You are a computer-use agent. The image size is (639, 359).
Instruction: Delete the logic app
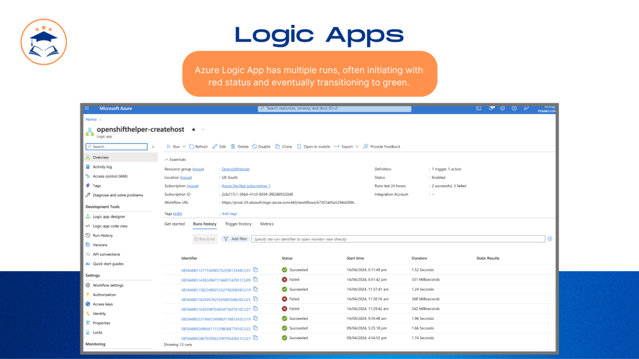(240, 146)
